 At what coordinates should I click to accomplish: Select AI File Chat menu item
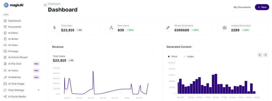[x=15, y=64]
